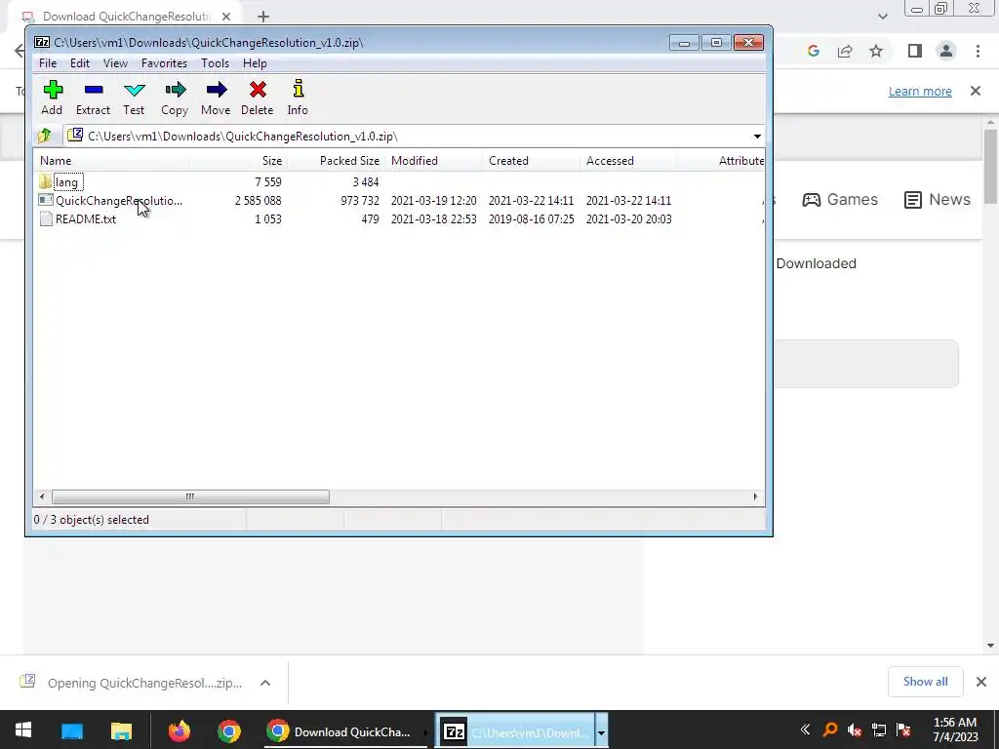Click the 7-Zip address path field
Screen dimensions: 999x749
point(406,137)
